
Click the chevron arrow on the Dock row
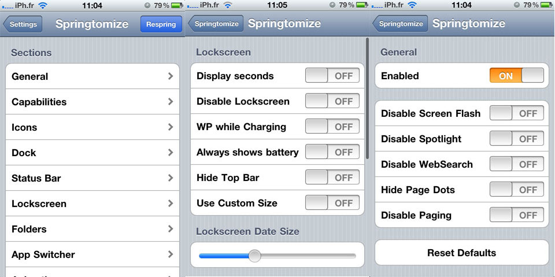pos(171,153)
